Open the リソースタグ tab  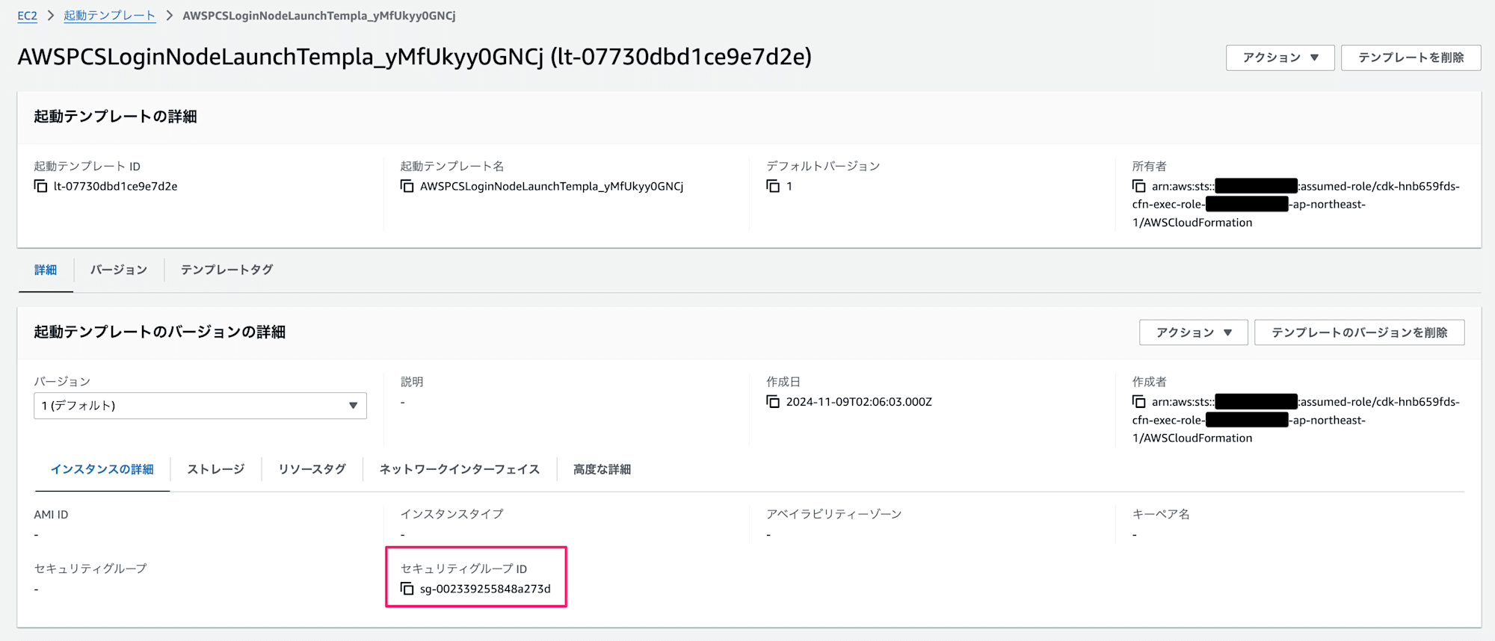click(x=312, y=469)
